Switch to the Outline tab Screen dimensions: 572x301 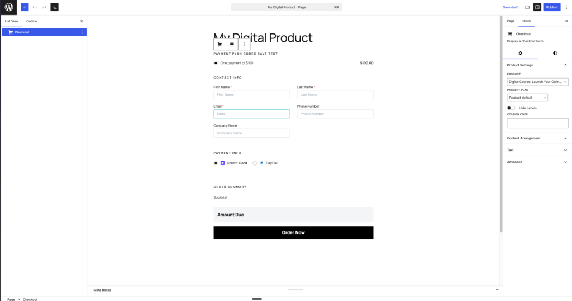click(x=32, y=21)
